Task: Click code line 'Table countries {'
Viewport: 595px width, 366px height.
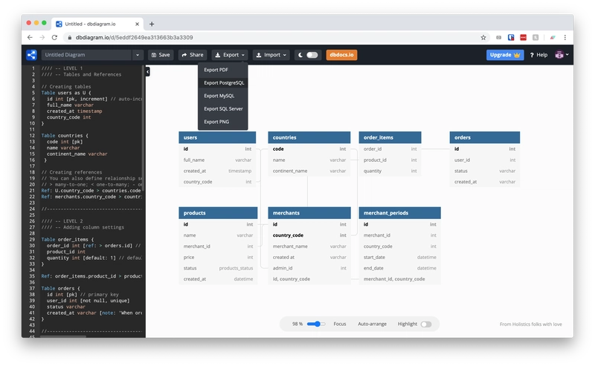Action: pyautogui.click(x=65, y=136)
